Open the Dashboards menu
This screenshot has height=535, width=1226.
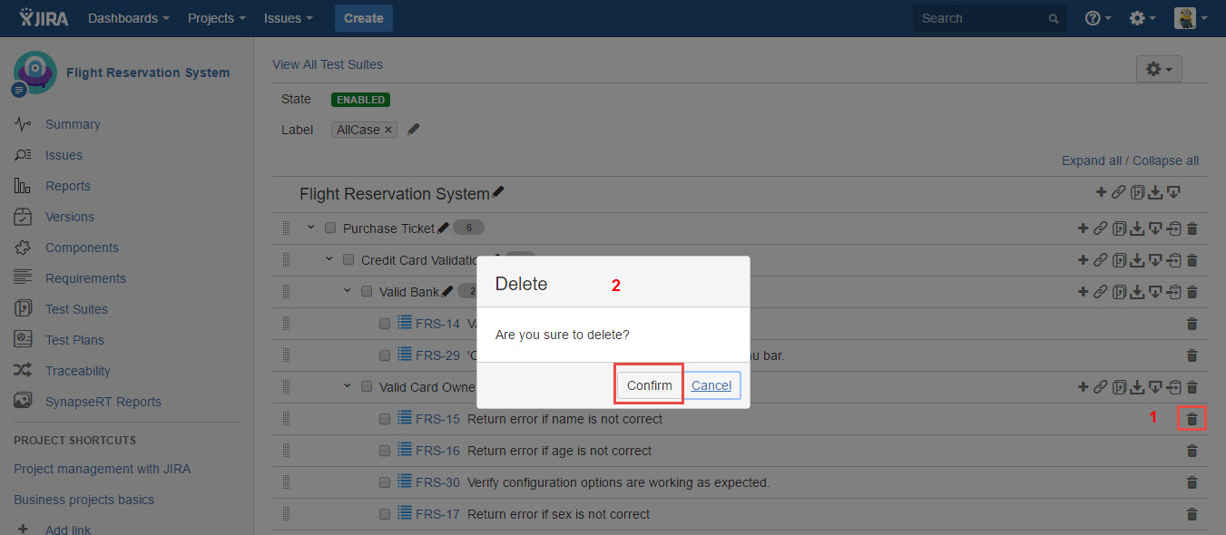(x=128, y=18)
